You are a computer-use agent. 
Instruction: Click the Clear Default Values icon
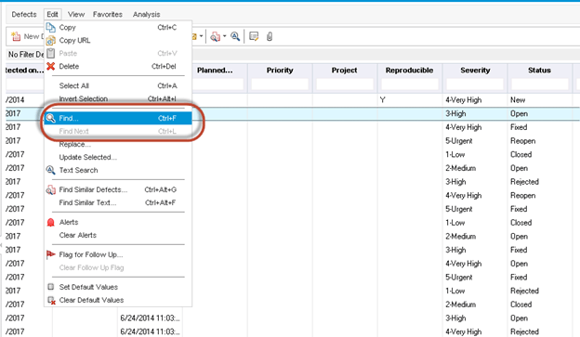(x=51, y=300)
